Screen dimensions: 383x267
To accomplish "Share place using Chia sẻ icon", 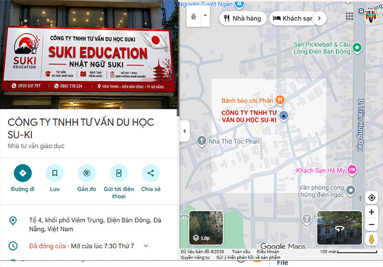I will click(x=151, y=173).
